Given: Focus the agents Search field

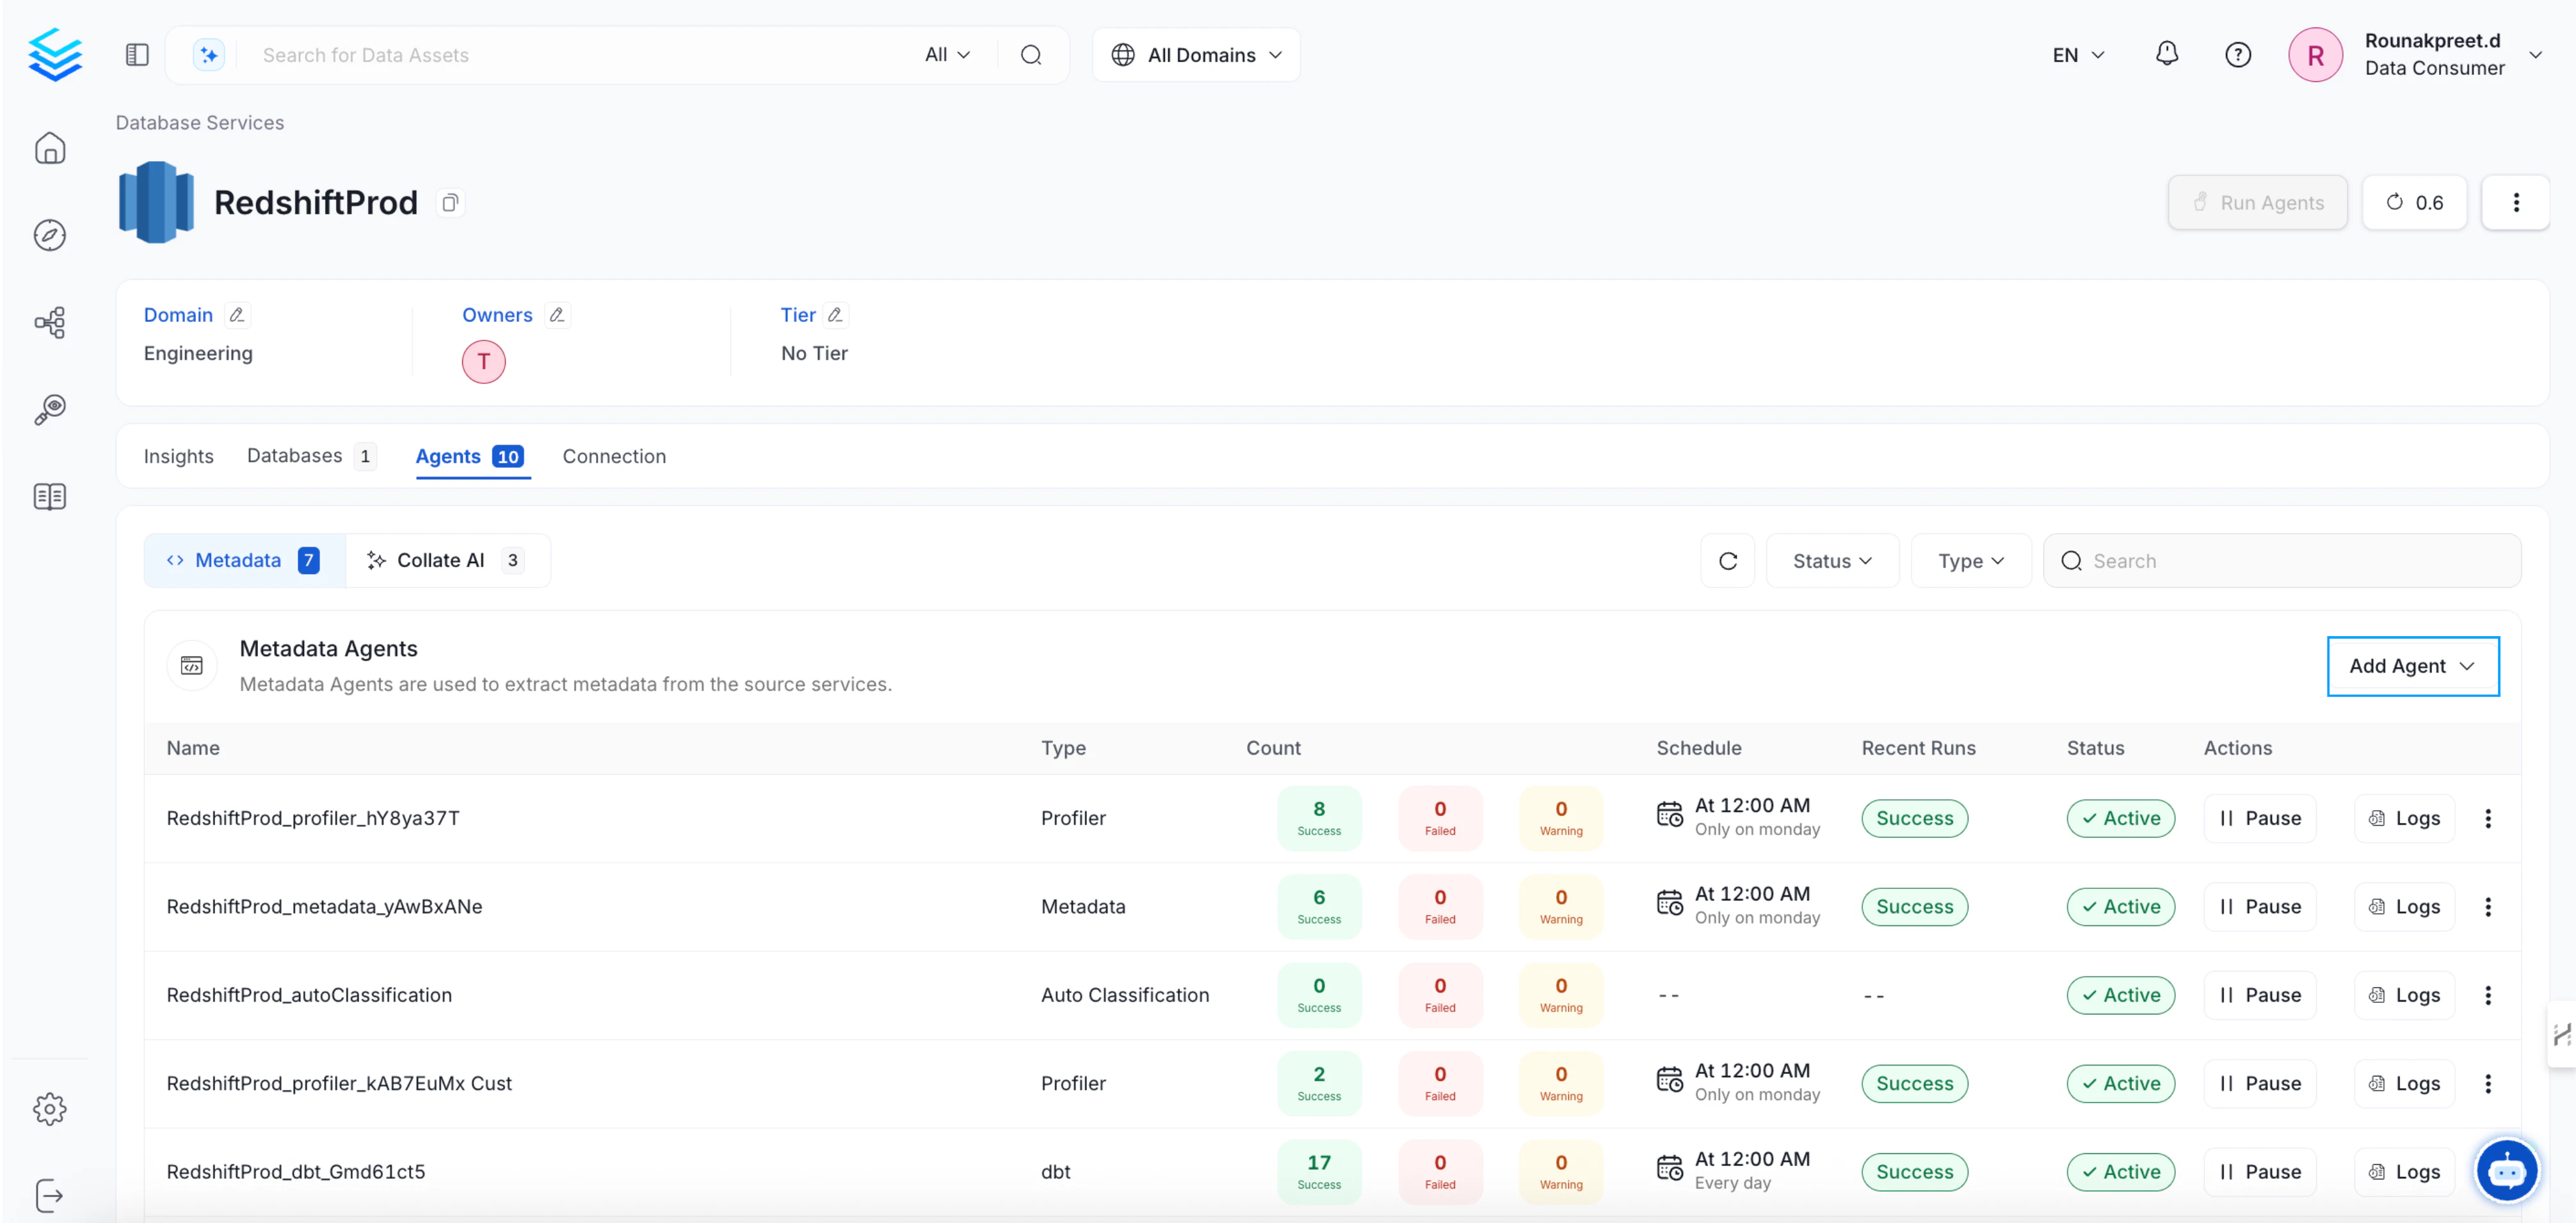Looking at the screenshot, I should coord(2281,561).
